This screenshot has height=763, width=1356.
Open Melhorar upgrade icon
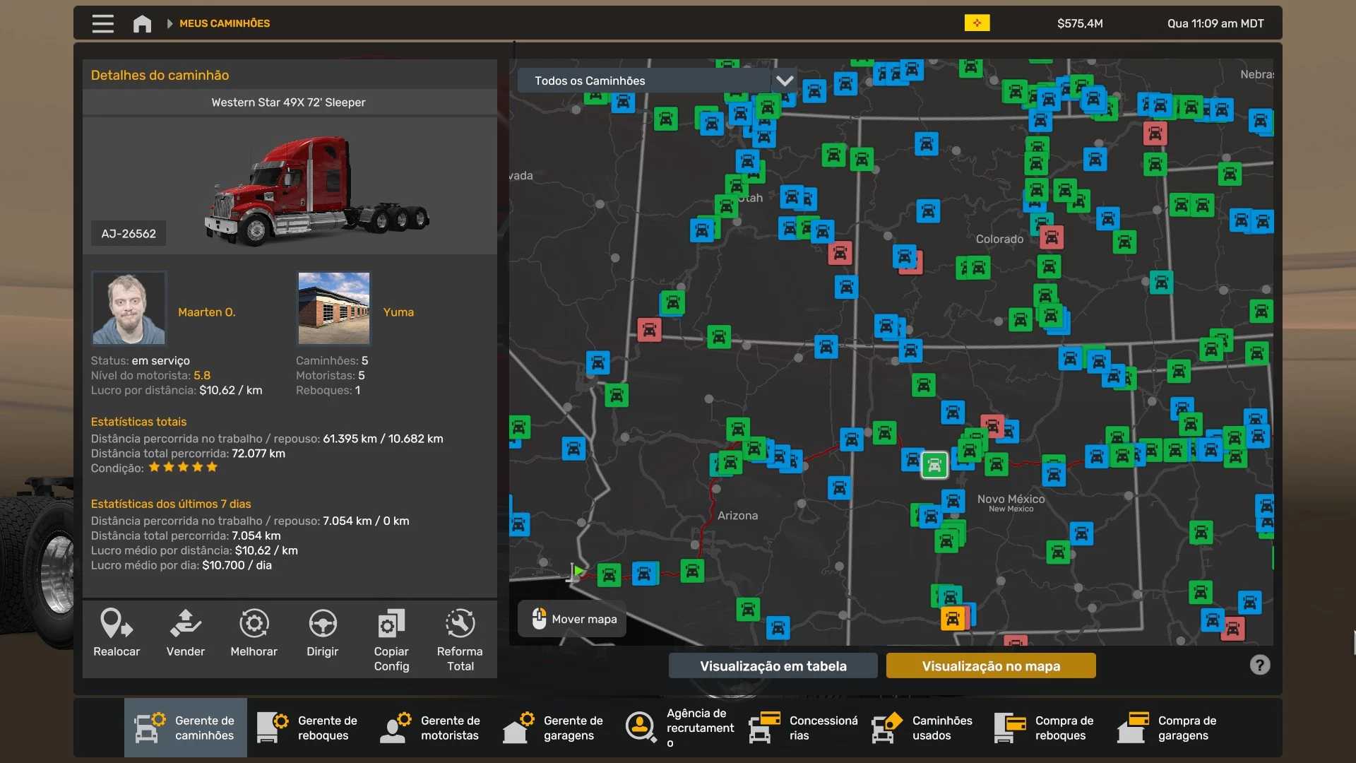(x=254, y=625)
